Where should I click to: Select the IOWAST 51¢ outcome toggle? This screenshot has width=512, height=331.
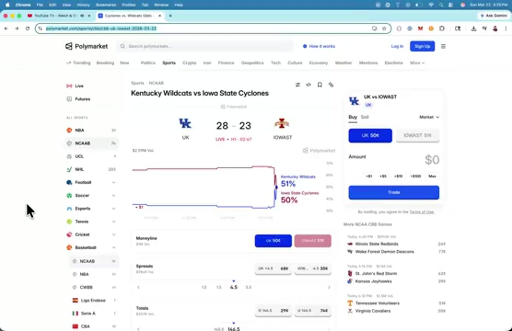point(417,135)
